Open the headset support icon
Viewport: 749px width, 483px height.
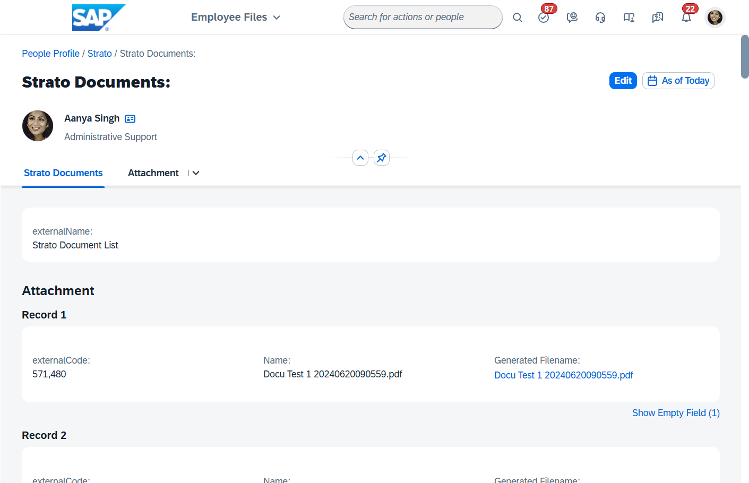[x=600, y=18]
